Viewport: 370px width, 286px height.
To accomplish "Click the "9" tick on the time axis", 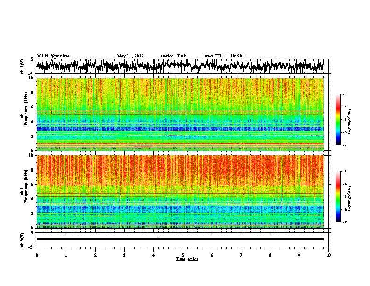I will point(299,255).
